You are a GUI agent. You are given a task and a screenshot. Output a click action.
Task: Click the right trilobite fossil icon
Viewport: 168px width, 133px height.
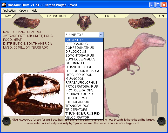point(141,23)
